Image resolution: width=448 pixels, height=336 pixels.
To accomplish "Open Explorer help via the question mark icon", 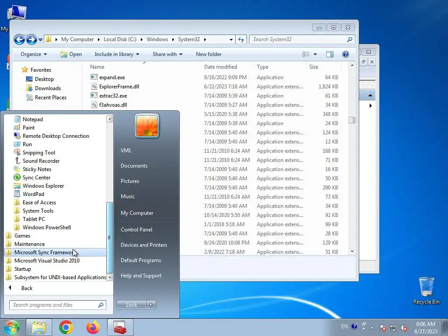I will pos(346,54).
